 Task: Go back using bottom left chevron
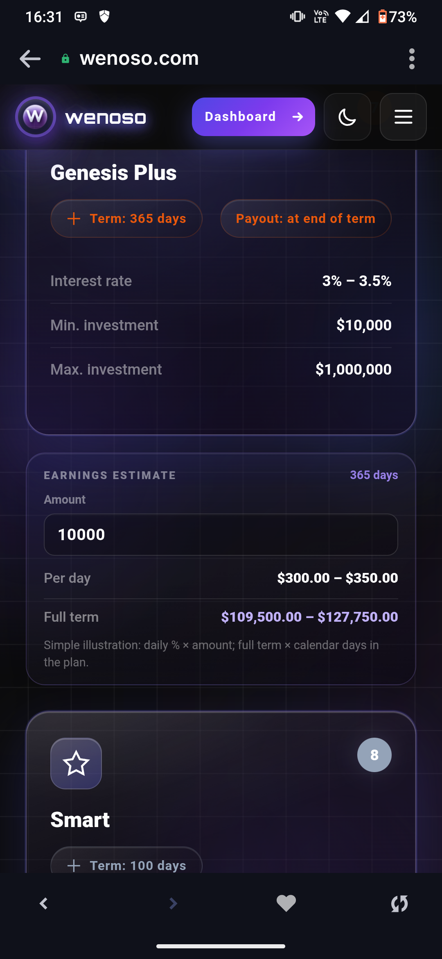44,903
